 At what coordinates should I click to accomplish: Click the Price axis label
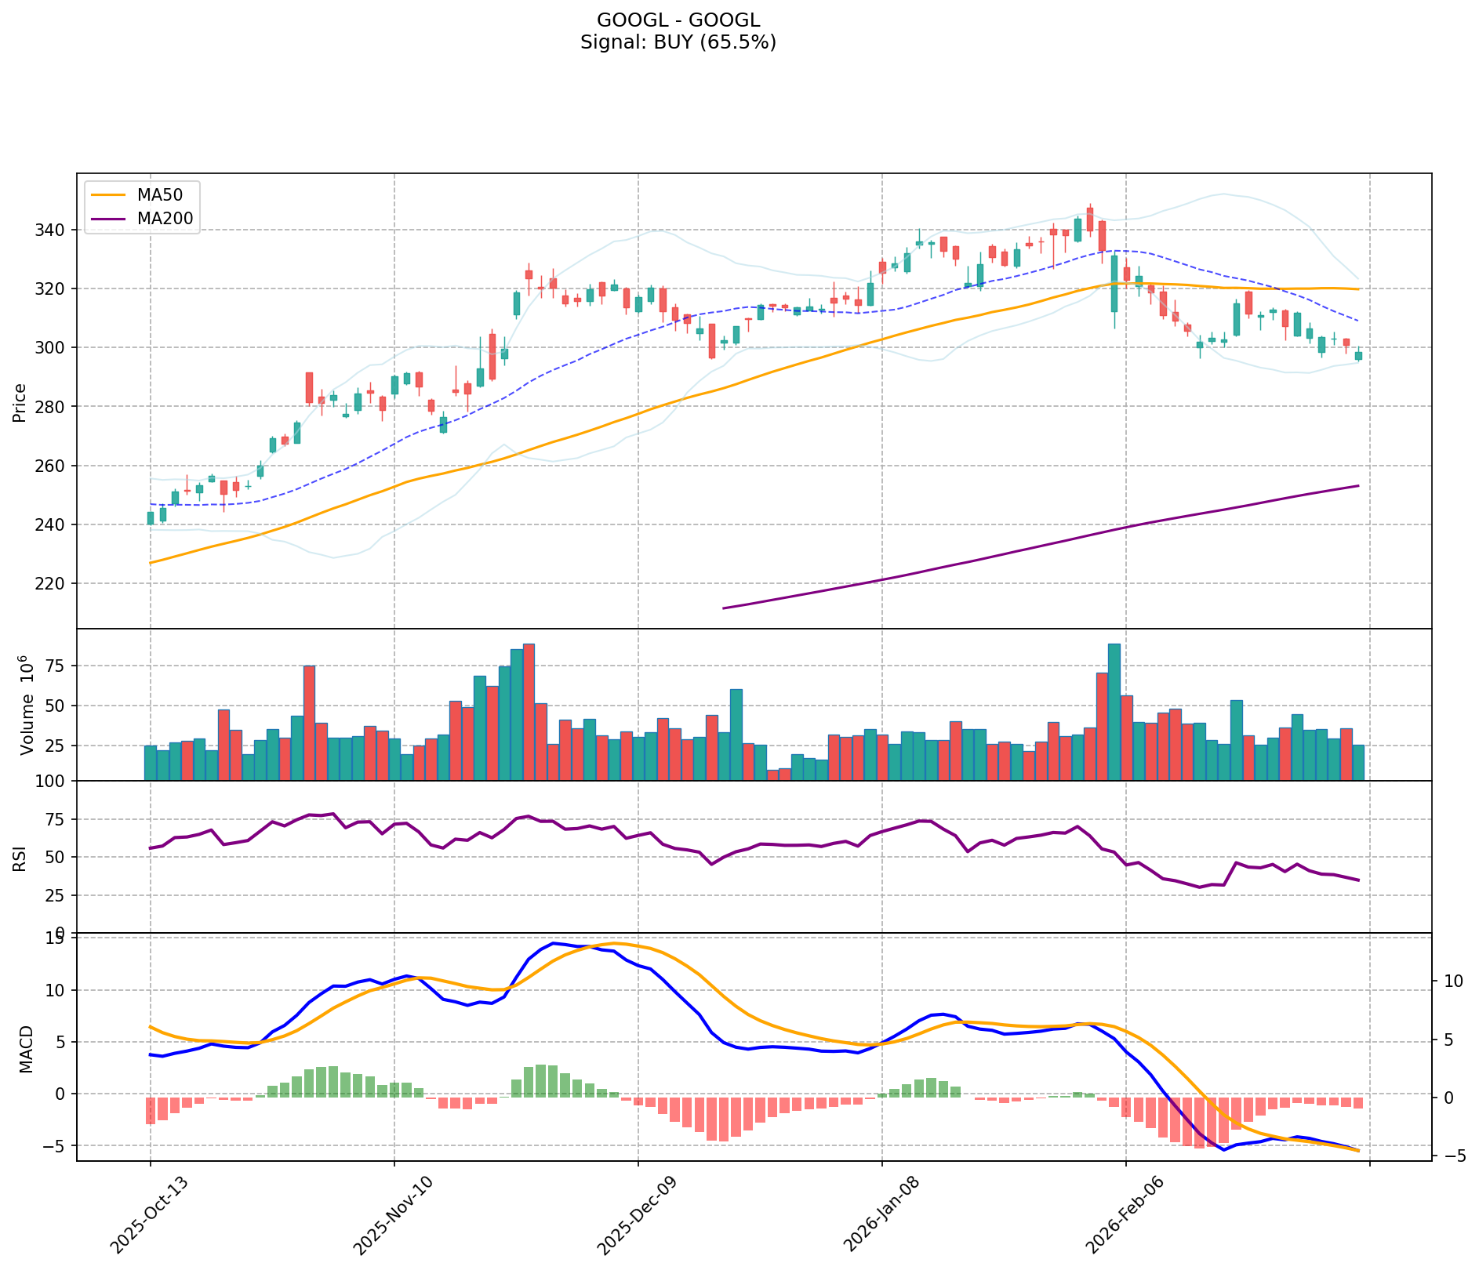click(20, 402)
